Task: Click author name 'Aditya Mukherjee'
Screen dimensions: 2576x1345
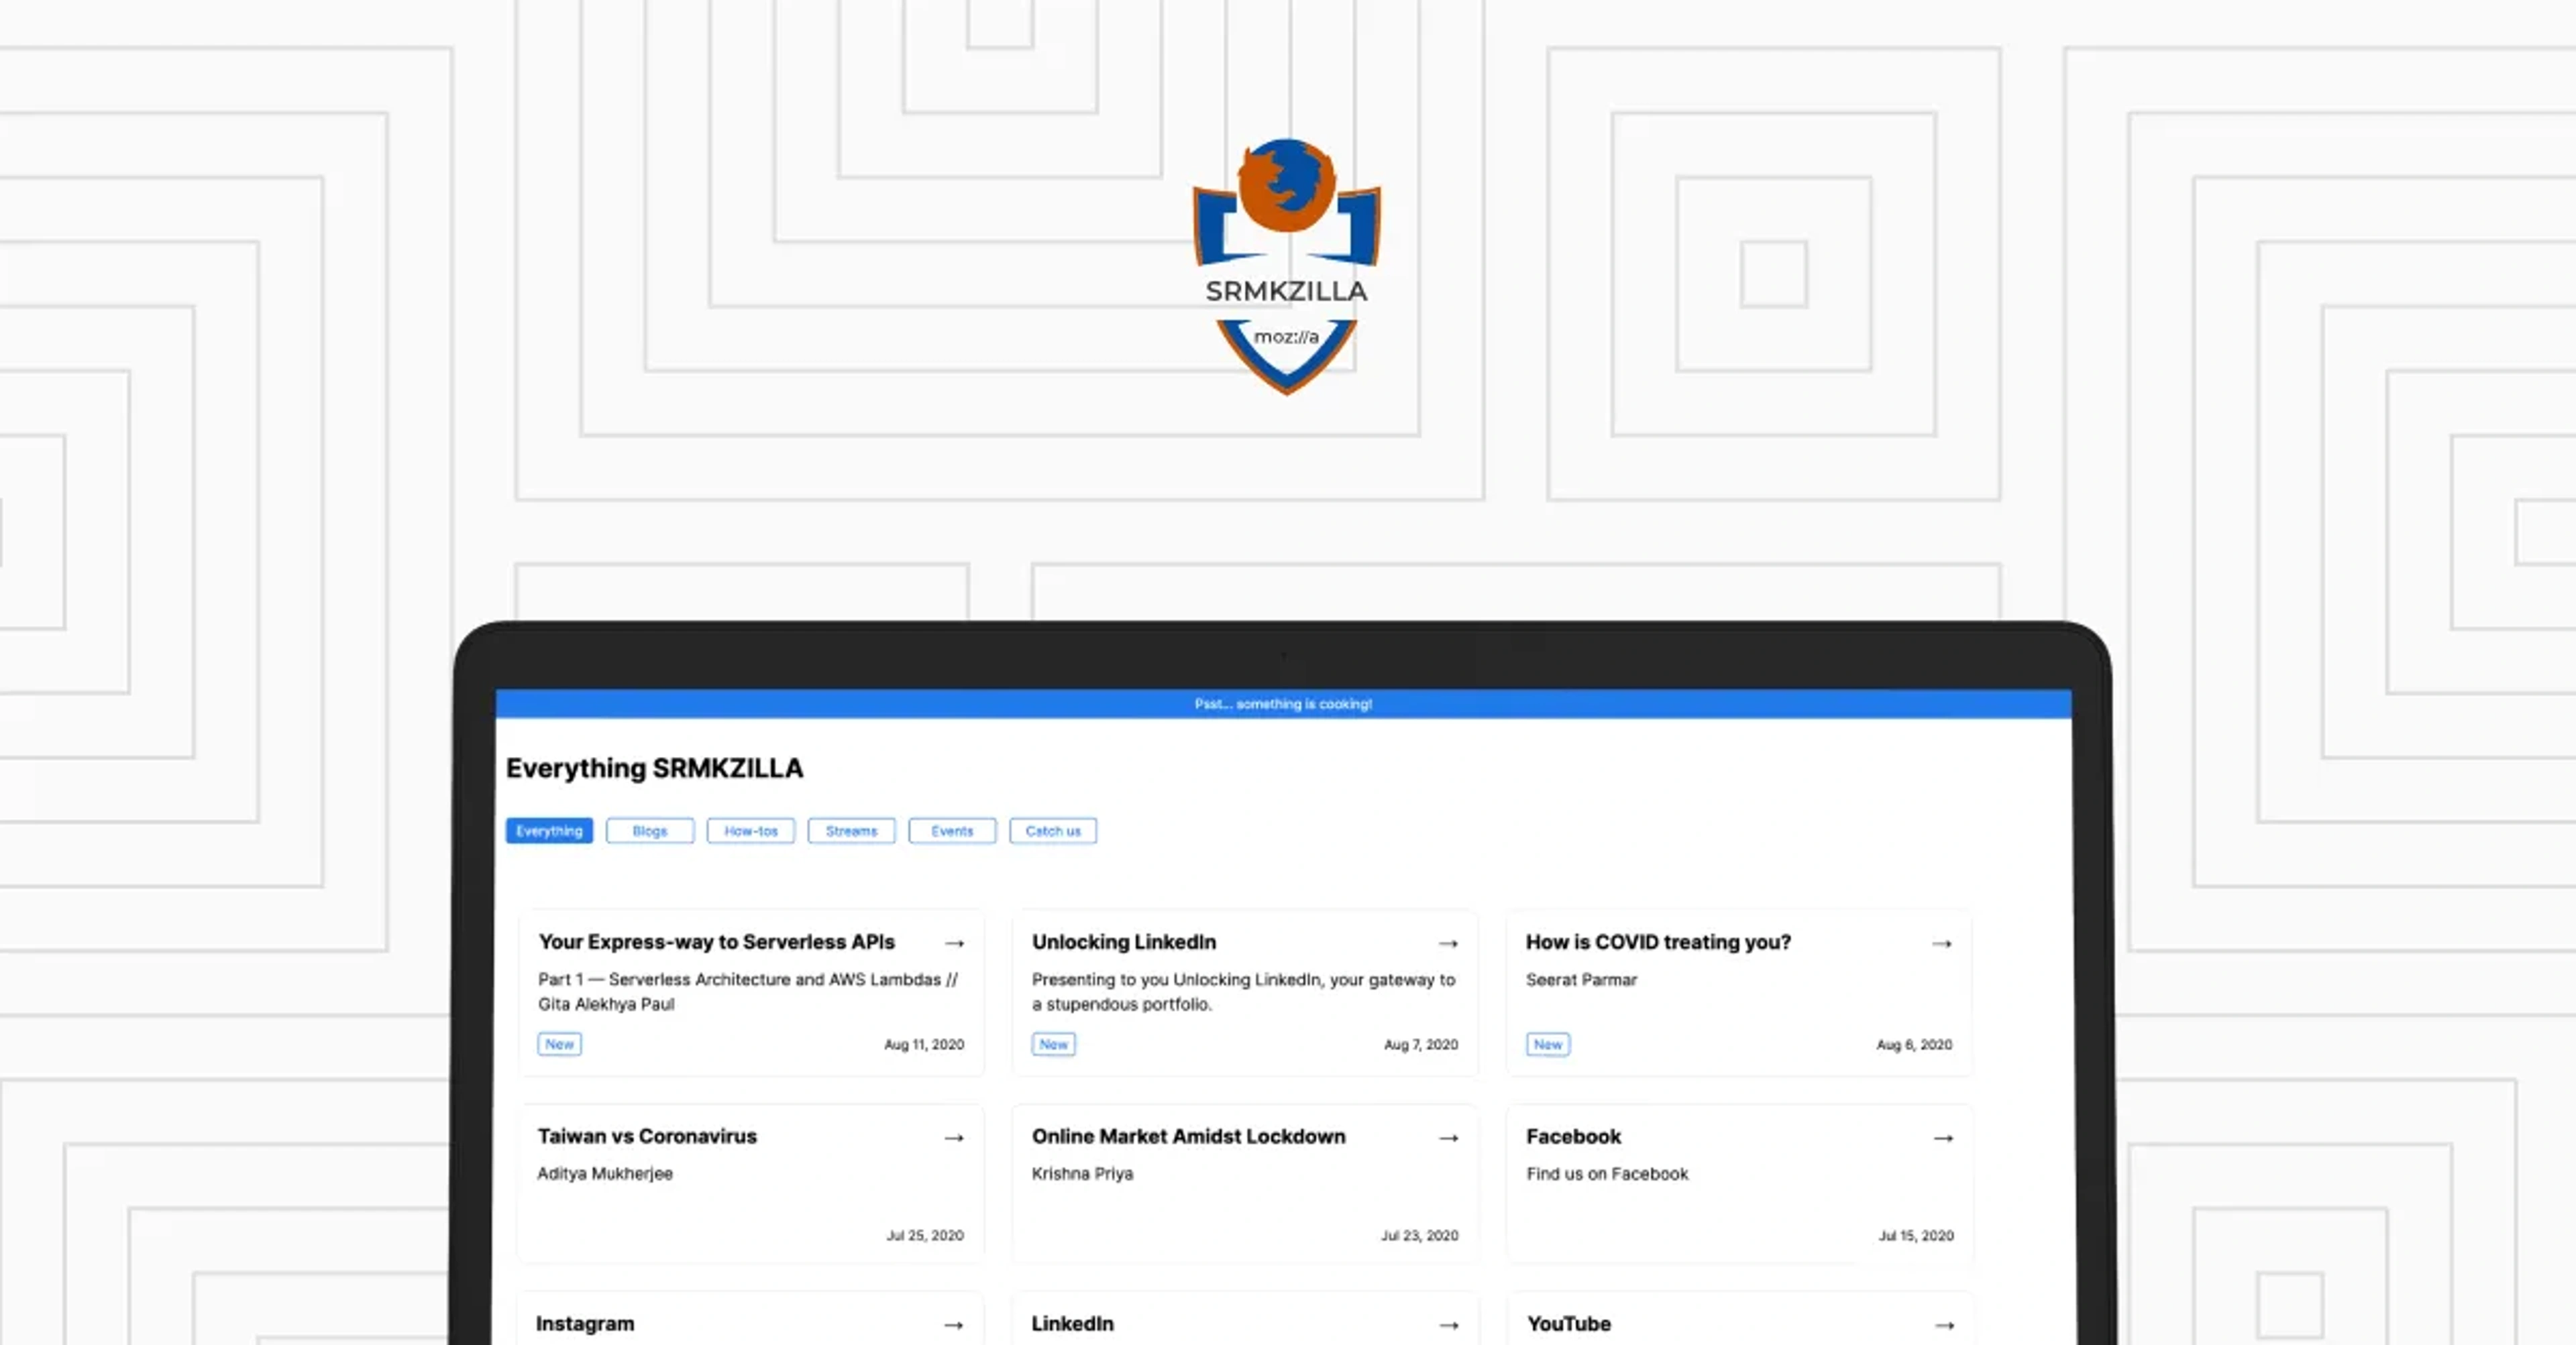Action: pyautogui.click(x=605, y=1174)
